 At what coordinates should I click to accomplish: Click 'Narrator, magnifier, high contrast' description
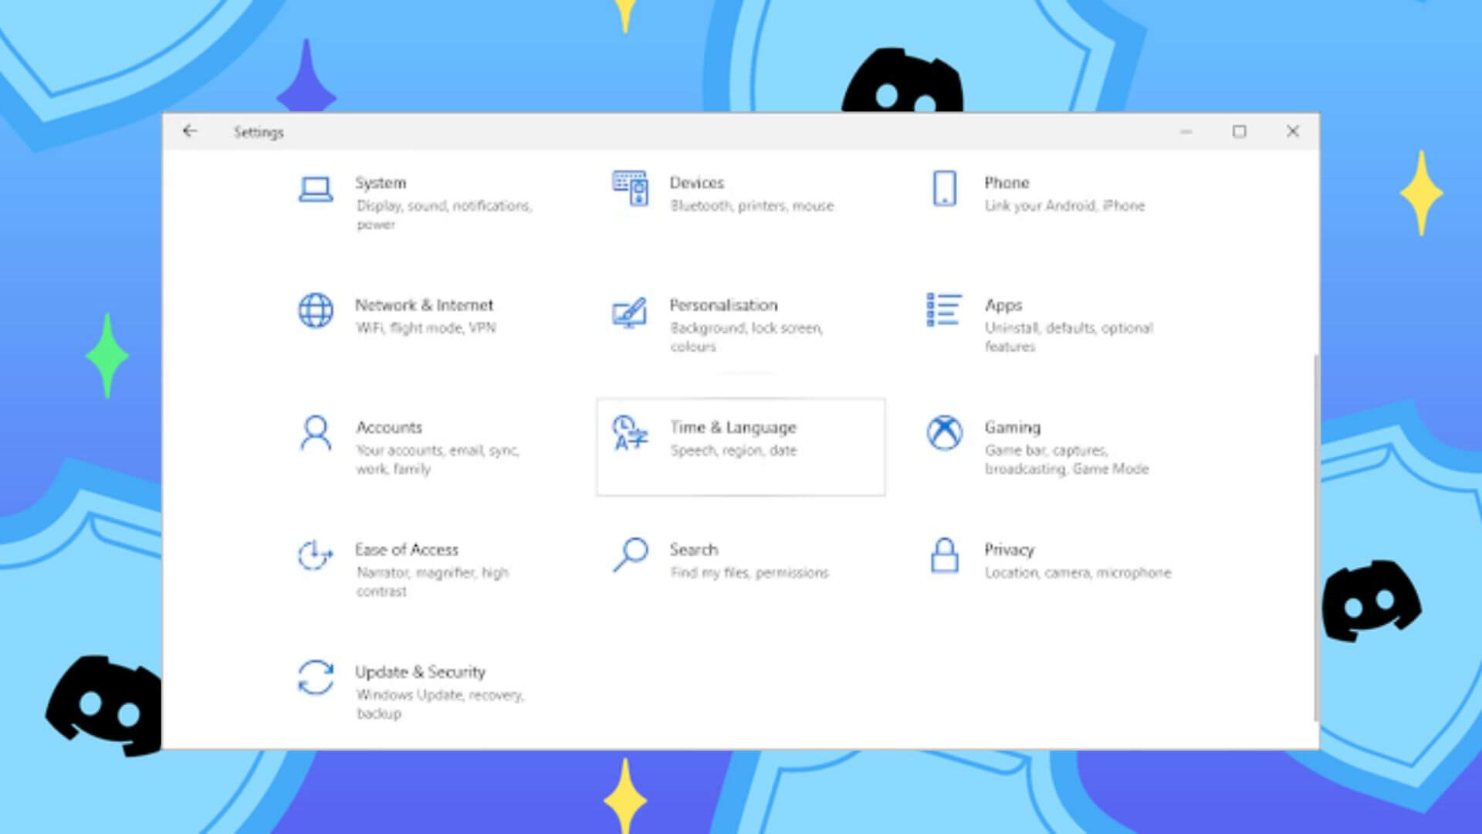432,581
